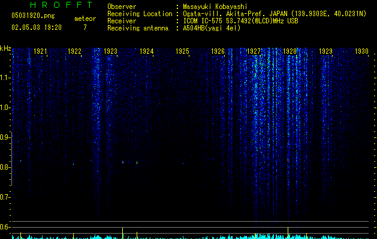Click observer name Masayuki Kobayashi
Screen dimensions: 377x239
click(x=215, y=7)
